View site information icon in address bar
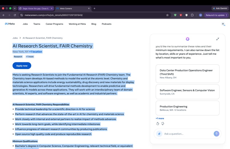Viewport: 230px width, 149px height. (x=22, y=15)
